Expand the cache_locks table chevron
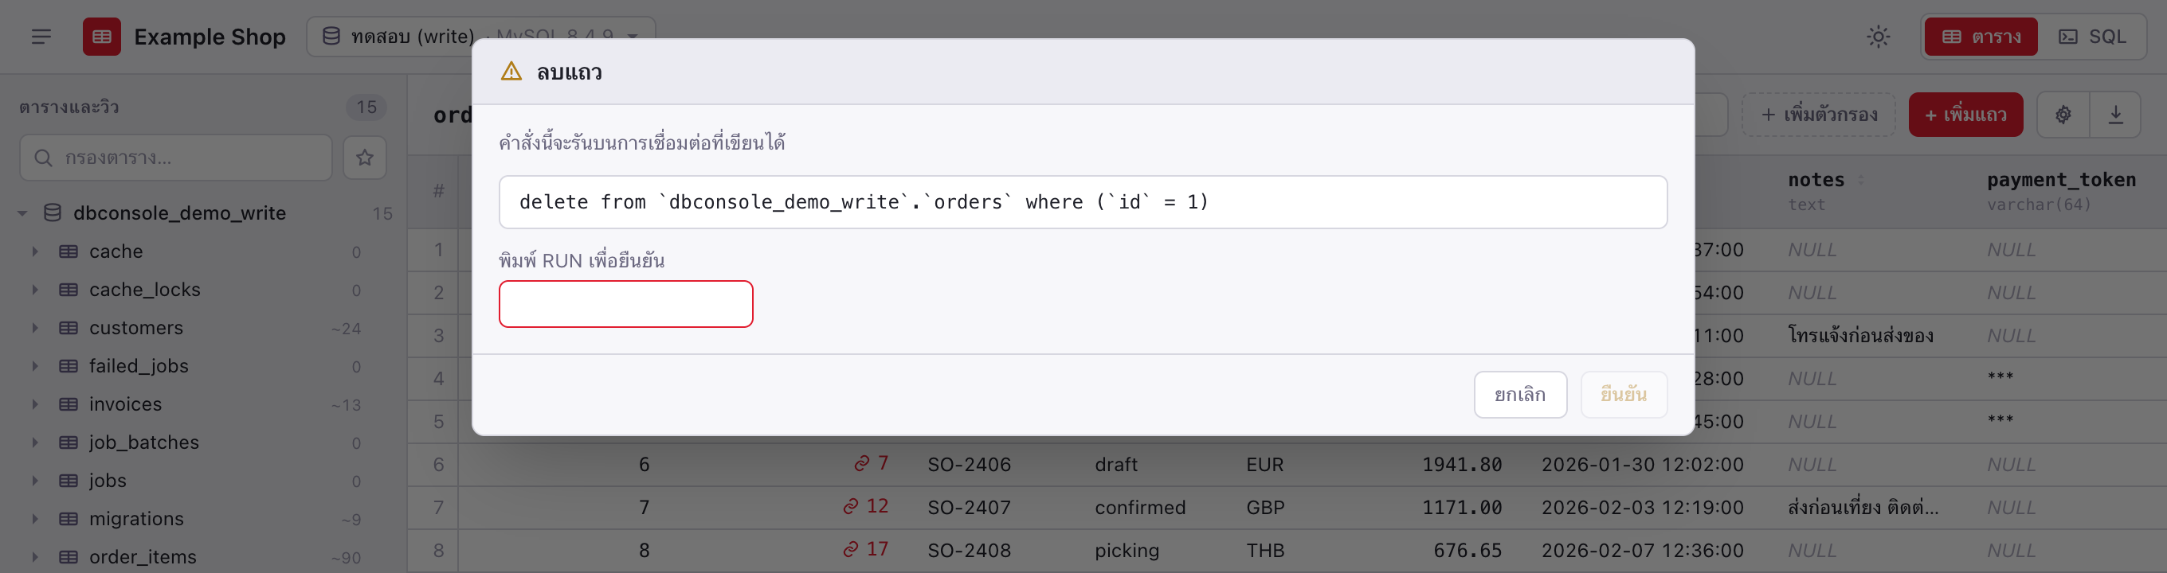Viewport: 2167px width, 573px height. [35, 290]
